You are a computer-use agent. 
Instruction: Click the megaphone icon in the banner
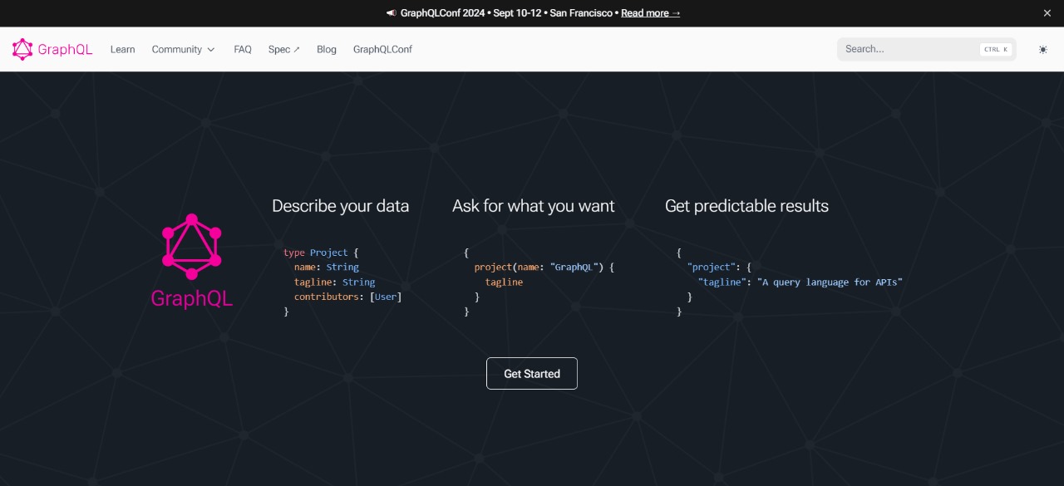point(392,13)
